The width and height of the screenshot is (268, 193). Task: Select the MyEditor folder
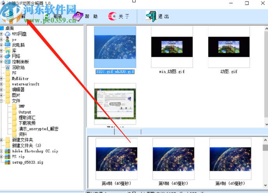pos(20,78)
